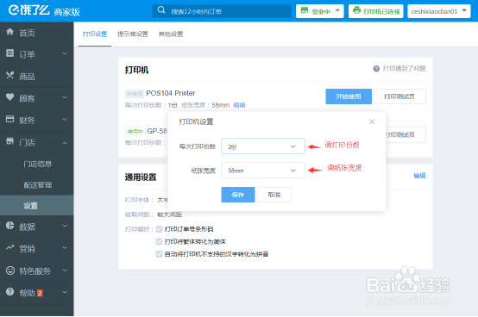This screenshot has width=478, height=317.
Task: Toggle 打印将繁体转化为简体 checkbox
Action: pyautogui.click(x=159, y=241)
